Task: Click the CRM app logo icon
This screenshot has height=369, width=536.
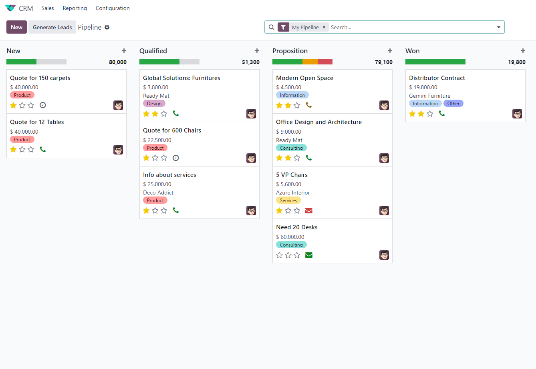Action: point(10,8)
